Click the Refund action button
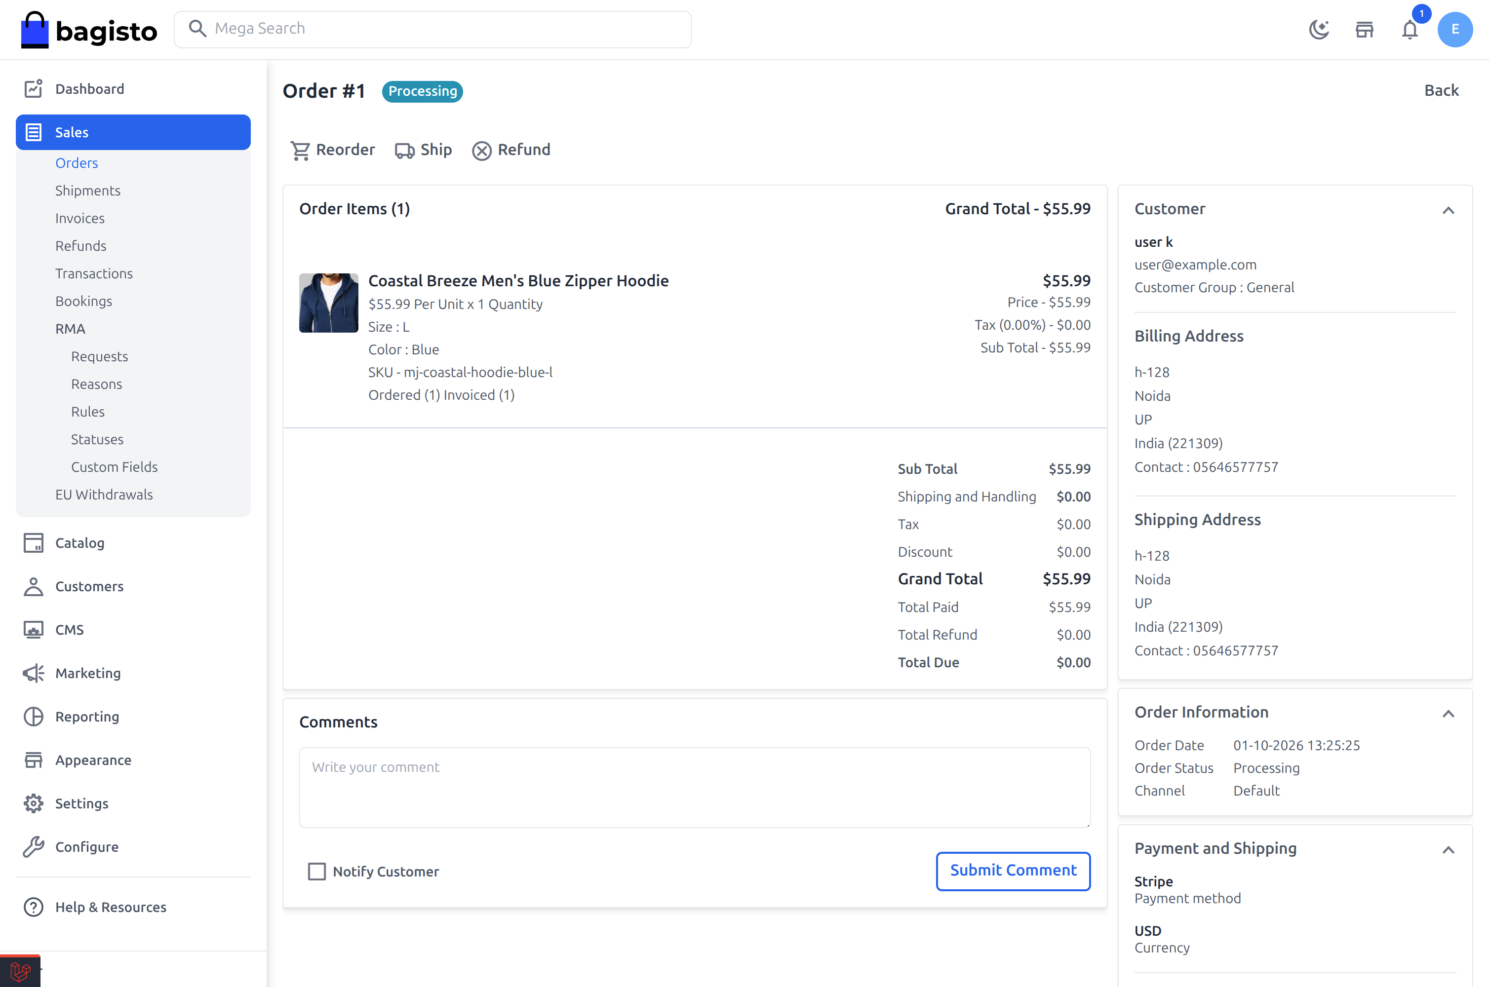Screen dimensions: 1489x987 [511, 150]
